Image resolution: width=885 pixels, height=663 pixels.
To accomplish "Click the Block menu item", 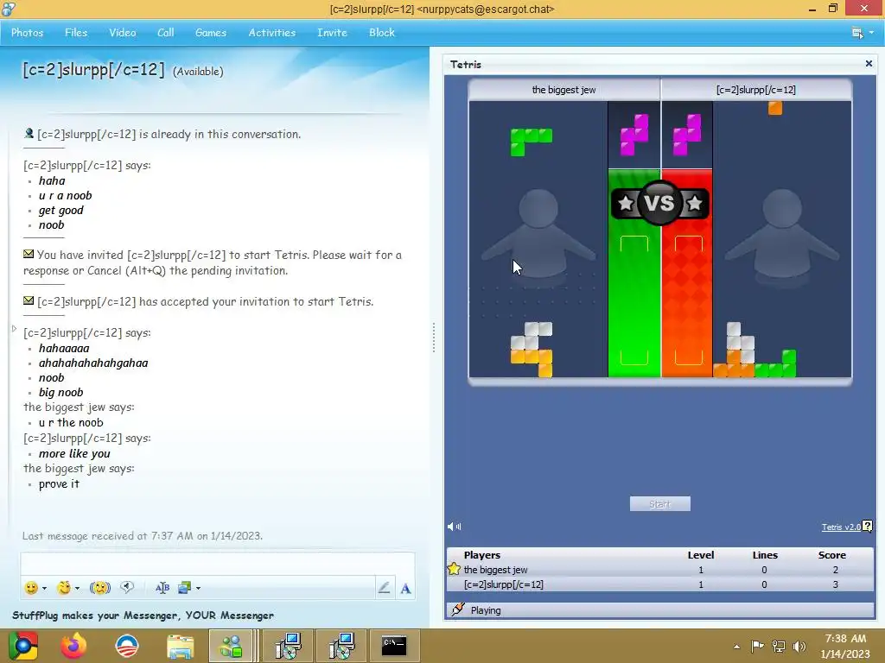I will (382, 33).
